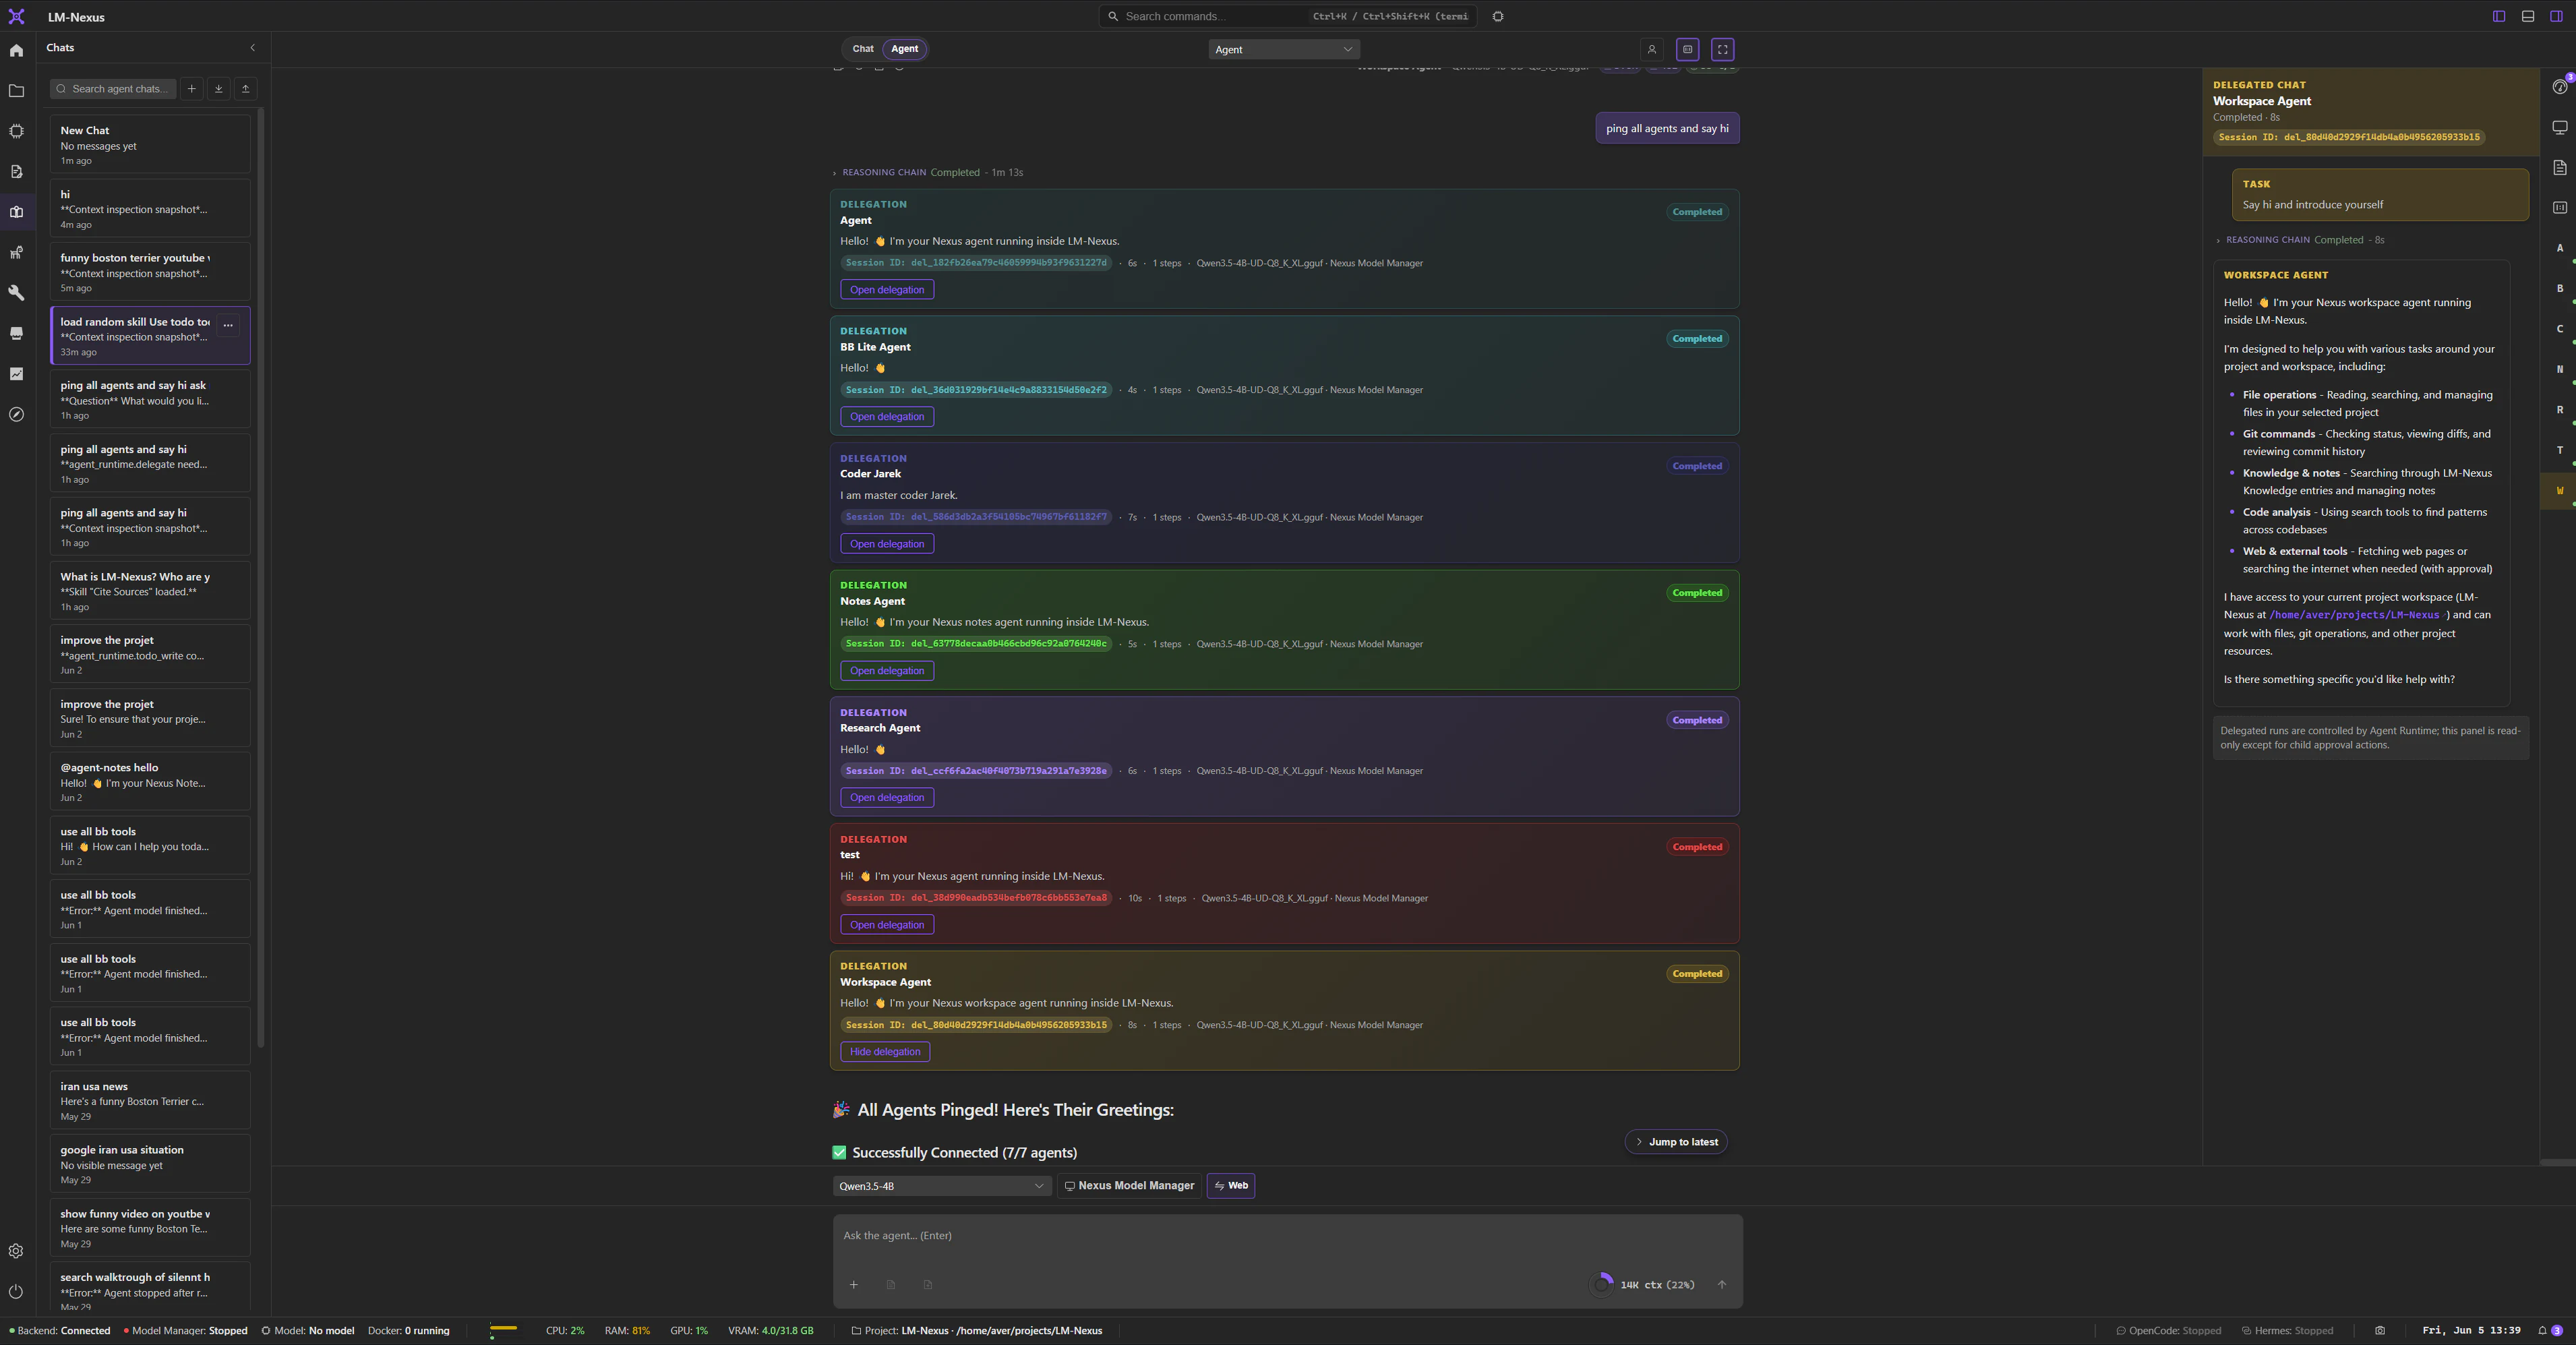The image size is (2576, 1345).
Task: Open the chip/processor icon in left sidebar
Action: [16, 131]
